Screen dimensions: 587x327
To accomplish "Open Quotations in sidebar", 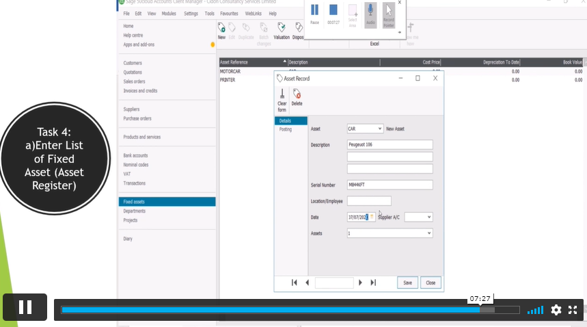I will coord(133,73).
